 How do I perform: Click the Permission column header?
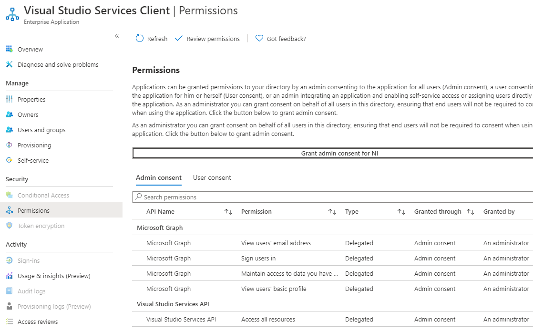click(x=256, y=212)
